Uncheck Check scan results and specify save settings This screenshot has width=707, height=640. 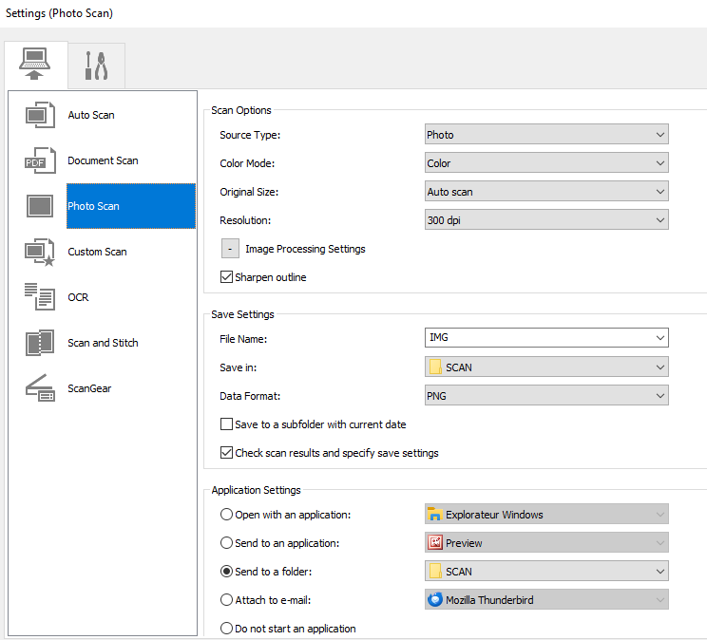(x=226, y=453)
